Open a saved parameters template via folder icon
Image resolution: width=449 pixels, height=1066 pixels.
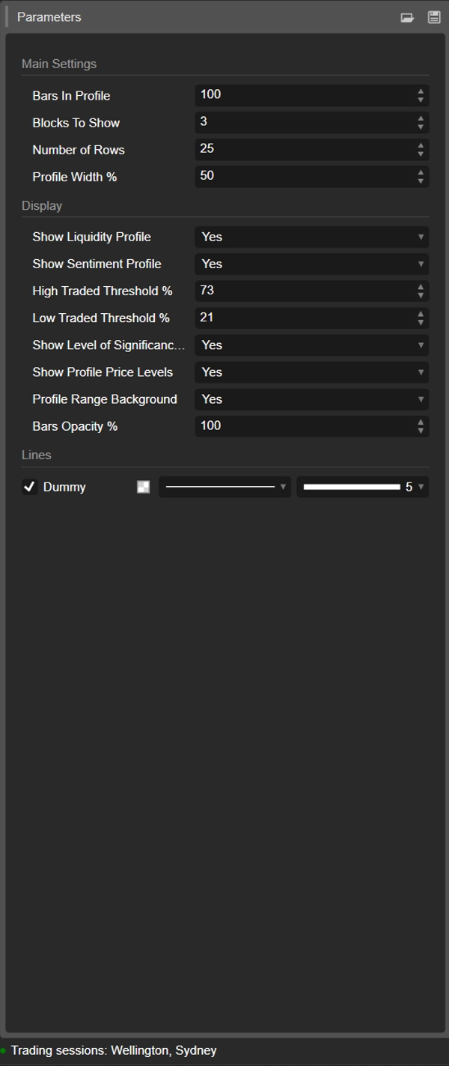408,16
